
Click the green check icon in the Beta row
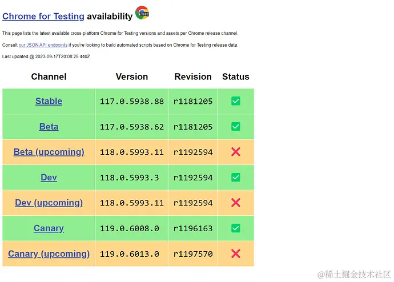pyautogui.click(x=236, y=127)
